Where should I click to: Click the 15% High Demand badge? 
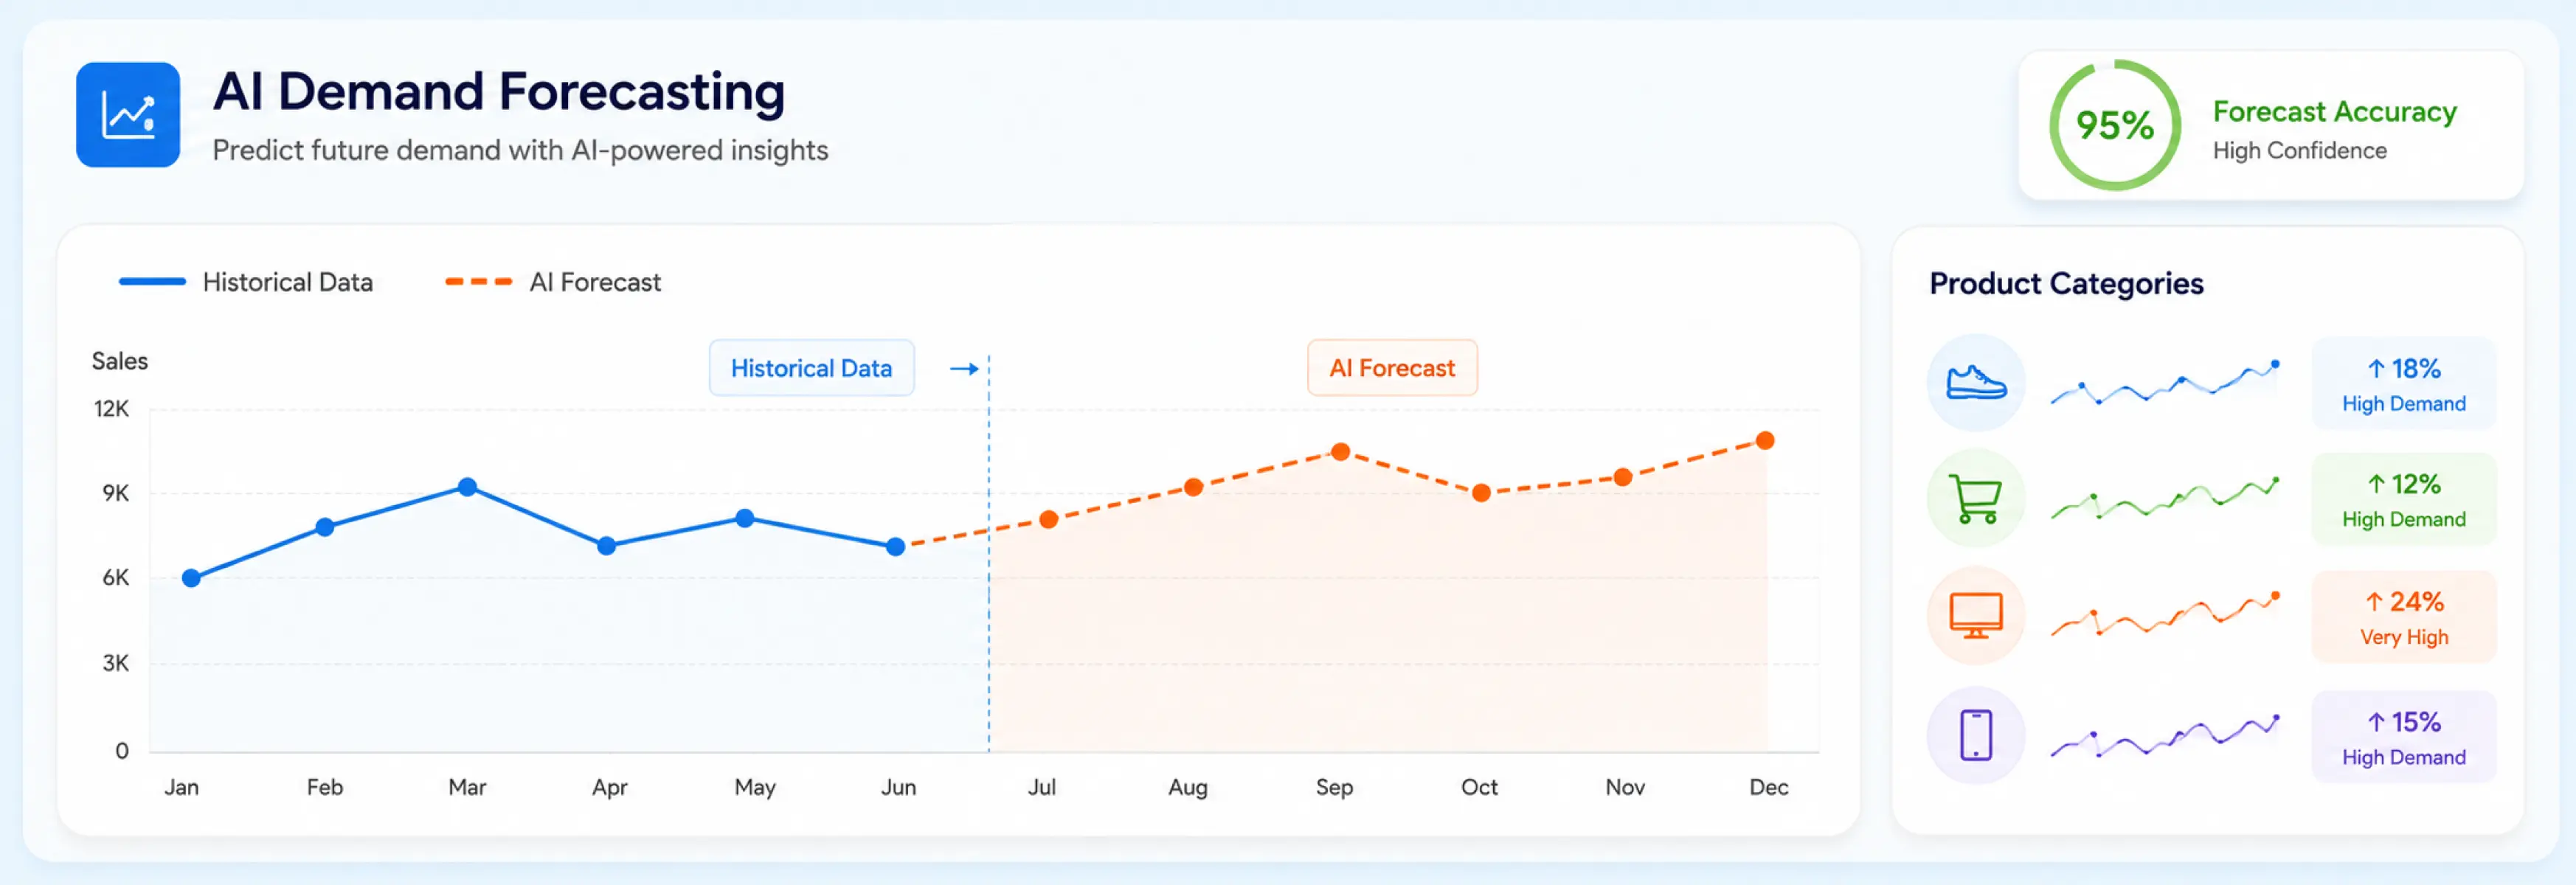click(x=2404, y=737)
